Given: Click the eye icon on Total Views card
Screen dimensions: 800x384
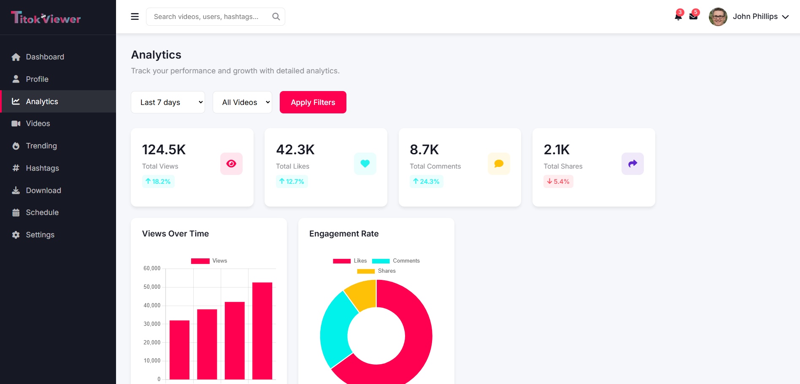Looking at the screenshot, I should [x=231, y=164].
